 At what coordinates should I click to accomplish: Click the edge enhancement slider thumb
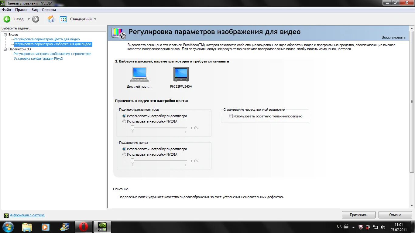click(x=132, y=128)
